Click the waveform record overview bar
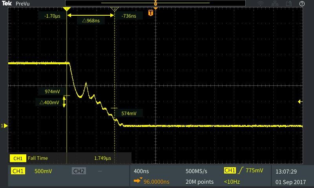The image size is (314, 188). click(x=155, y=3)
